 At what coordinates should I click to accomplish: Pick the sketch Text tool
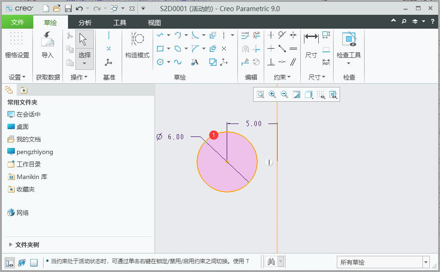point(195,62)
